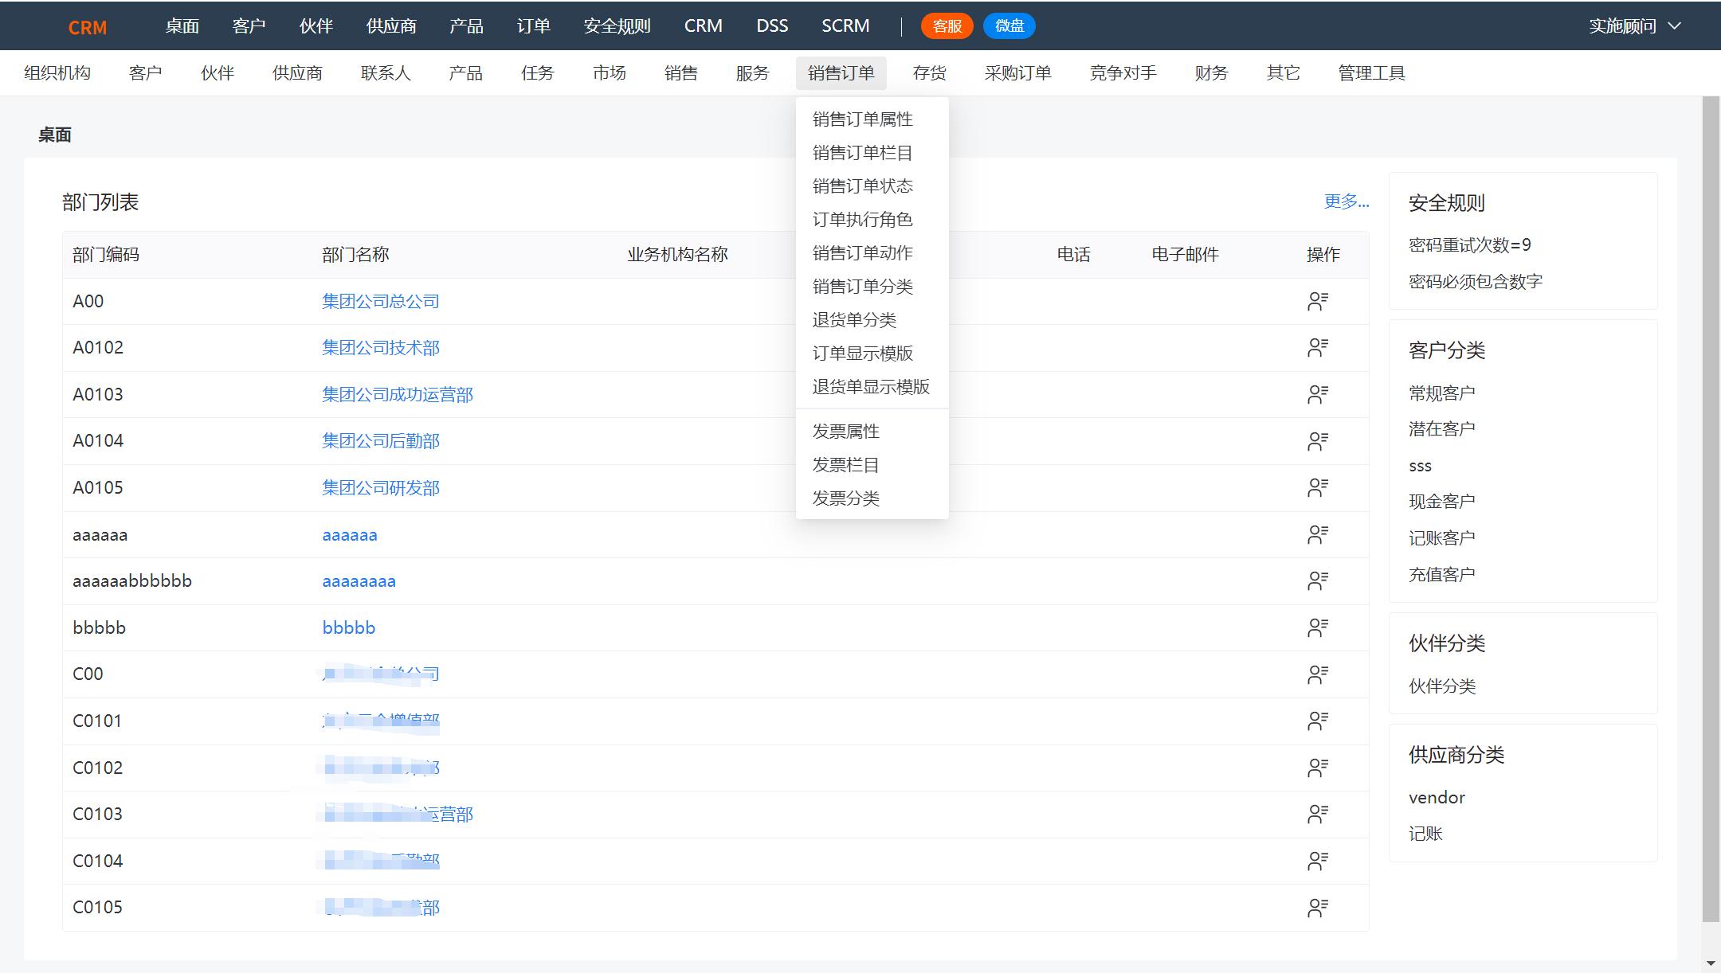Screen dimensions: 1721x973
Task: Open the 存货 submenu
Action: point(929,73)
